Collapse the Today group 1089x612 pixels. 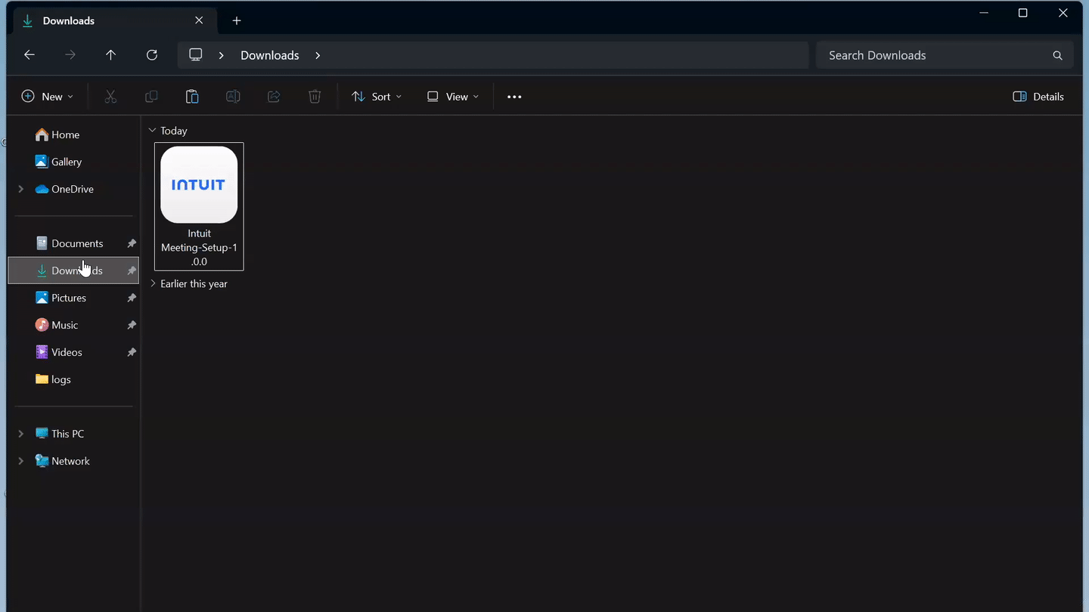(153, 130)
